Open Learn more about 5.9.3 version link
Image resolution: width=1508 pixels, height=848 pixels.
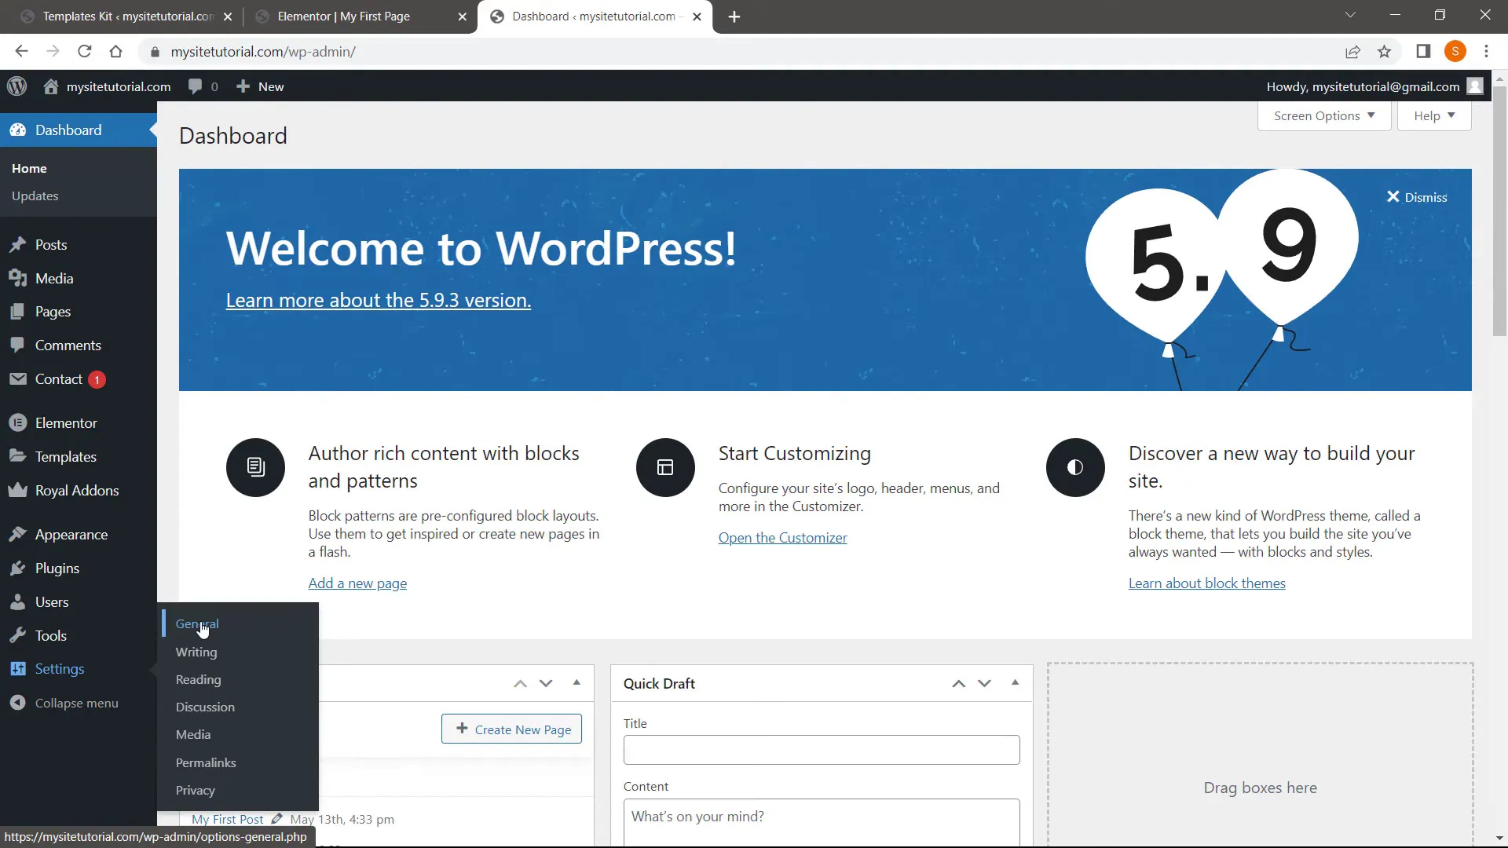click(379, 301)
